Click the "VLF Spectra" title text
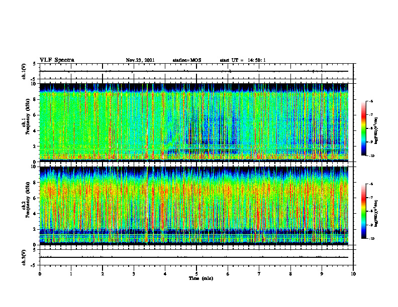398x307 pixels. (57, 60)
